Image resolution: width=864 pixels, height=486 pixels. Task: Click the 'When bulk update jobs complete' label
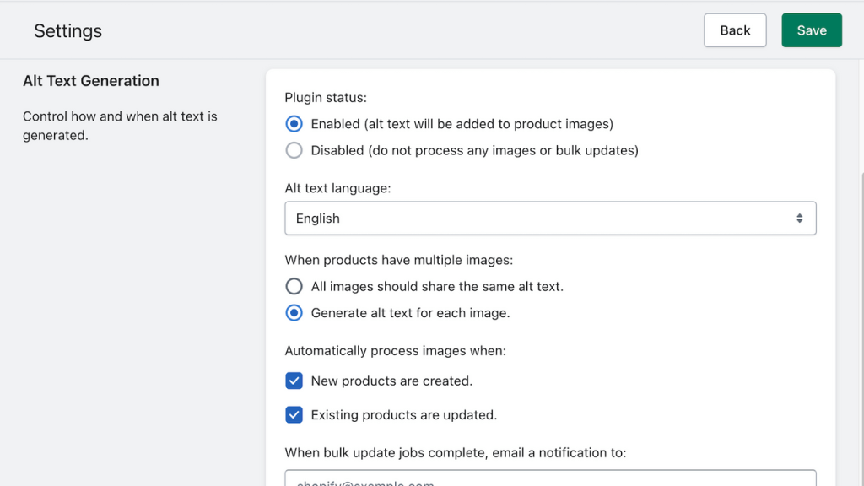pos(455,452)
